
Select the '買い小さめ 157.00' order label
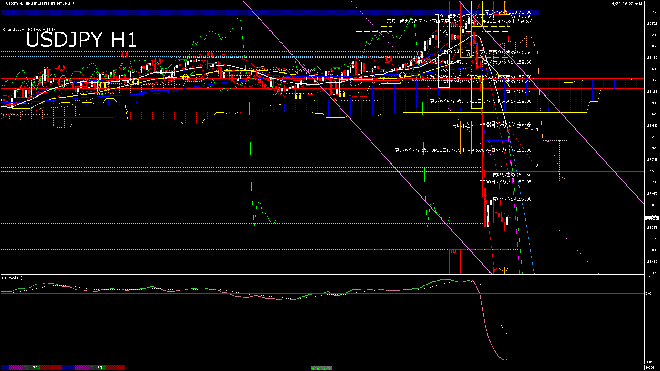coord(512,199)
